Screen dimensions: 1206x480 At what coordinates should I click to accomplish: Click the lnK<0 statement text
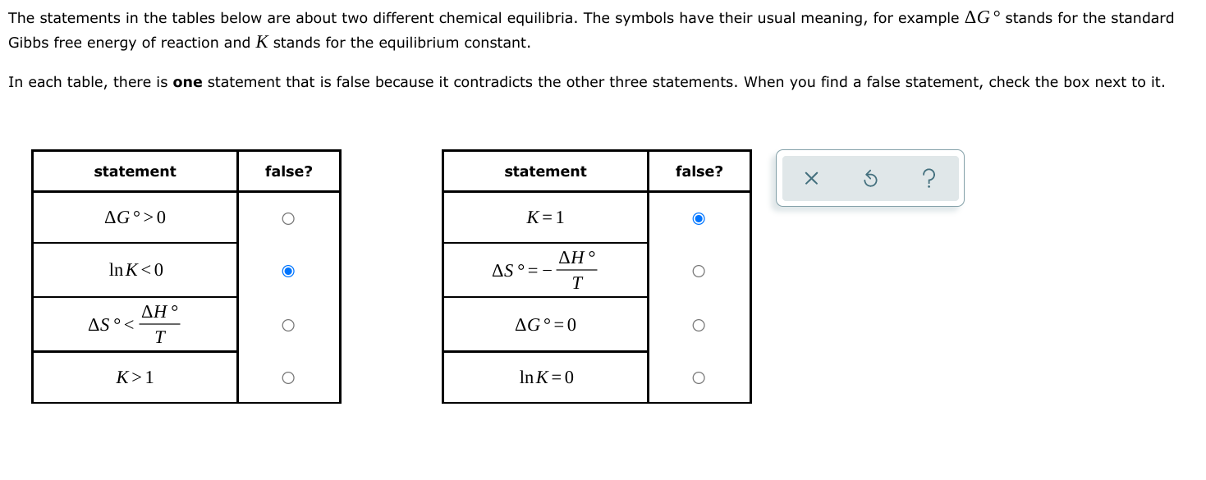[135, 269]
